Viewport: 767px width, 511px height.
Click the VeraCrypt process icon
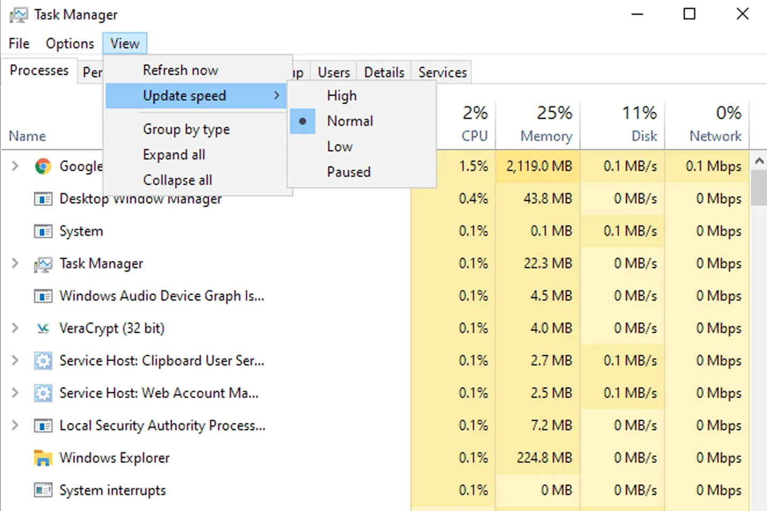[43, 329]
